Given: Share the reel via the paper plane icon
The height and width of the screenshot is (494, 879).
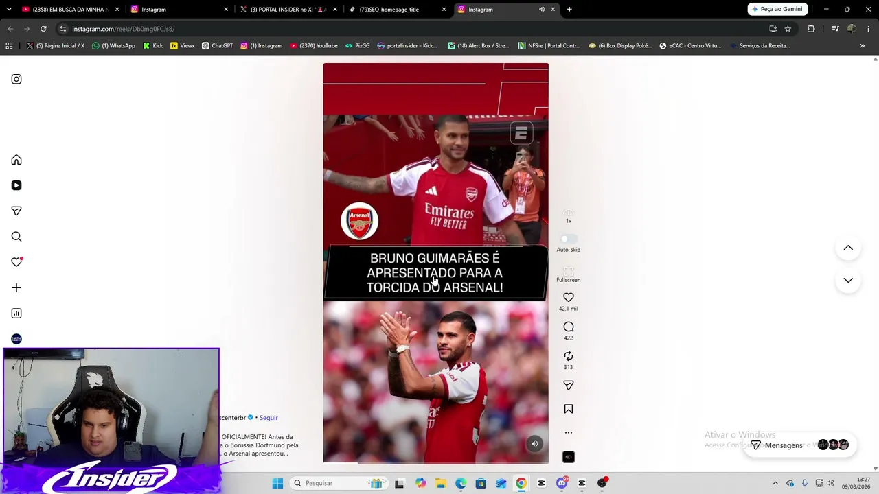Looking at the screenshot, I should 569,386.
